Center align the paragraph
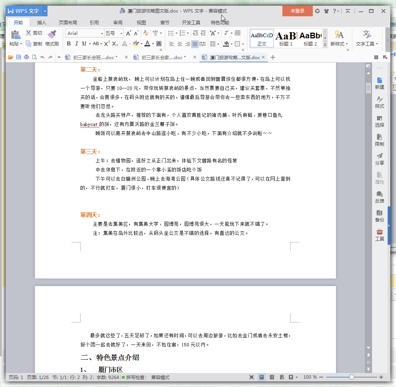This screenshot has height=387, width=396. [x=179, y=44]
